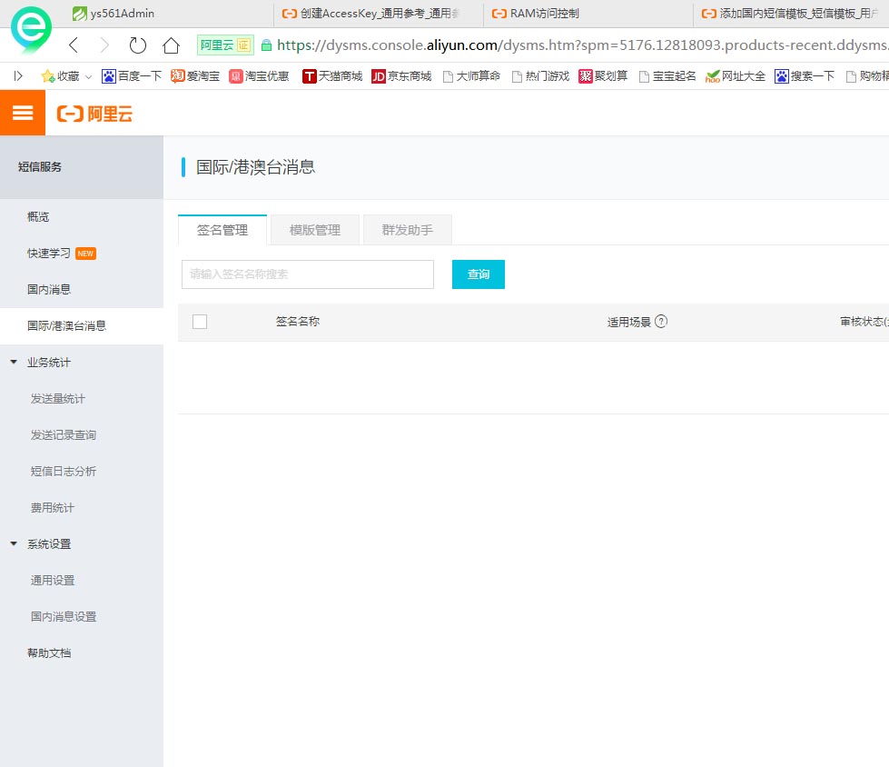Viewport: 889px width, 767px height.
Task: Switch to the 创建AccessKey browser tab
Action: (x=378, y=14)
